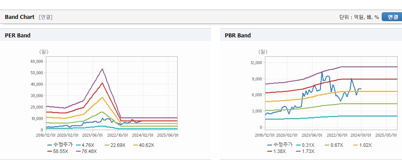The width and height of the screenshot is (402, 160).
Task: Click the (원) unit label above PBR chart
Action: [263, 52]
